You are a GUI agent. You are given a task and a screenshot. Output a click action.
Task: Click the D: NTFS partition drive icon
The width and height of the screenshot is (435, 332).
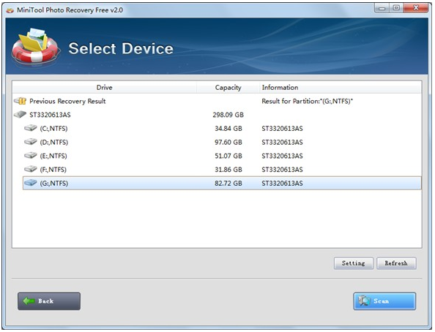pyautogui.click(x=31, y=142)
